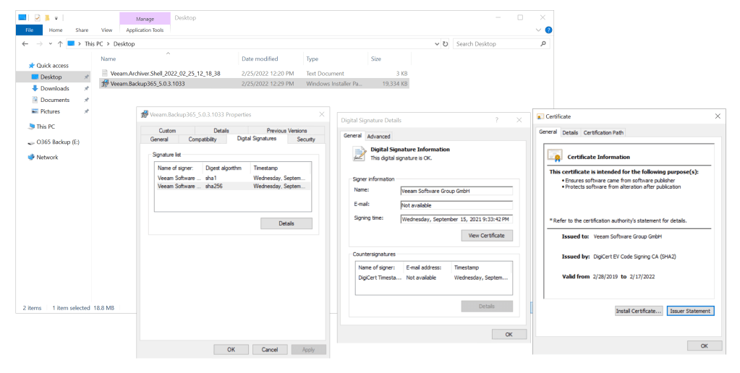Image resolution: width=740 pixels, height=373 pixels.
Task: Open Downloads in Quick access
Action: point(54,88)
